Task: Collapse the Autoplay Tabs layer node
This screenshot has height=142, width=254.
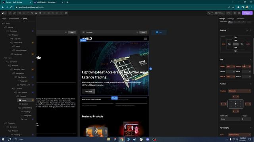Action: pos(10,69)
